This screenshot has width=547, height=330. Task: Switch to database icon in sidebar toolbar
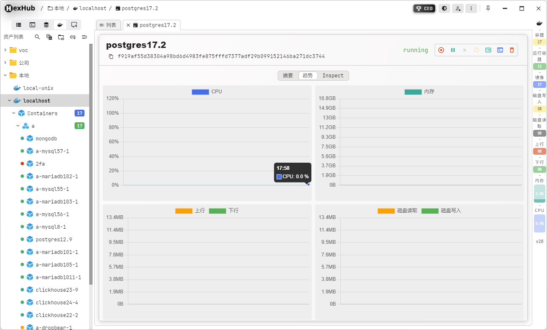click(x=46, y=25)
